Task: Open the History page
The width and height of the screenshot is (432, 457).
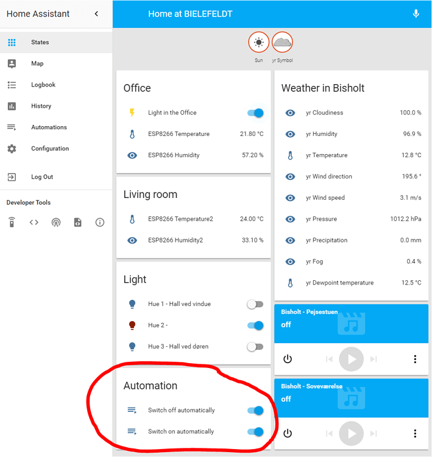Action: point(56,106)
